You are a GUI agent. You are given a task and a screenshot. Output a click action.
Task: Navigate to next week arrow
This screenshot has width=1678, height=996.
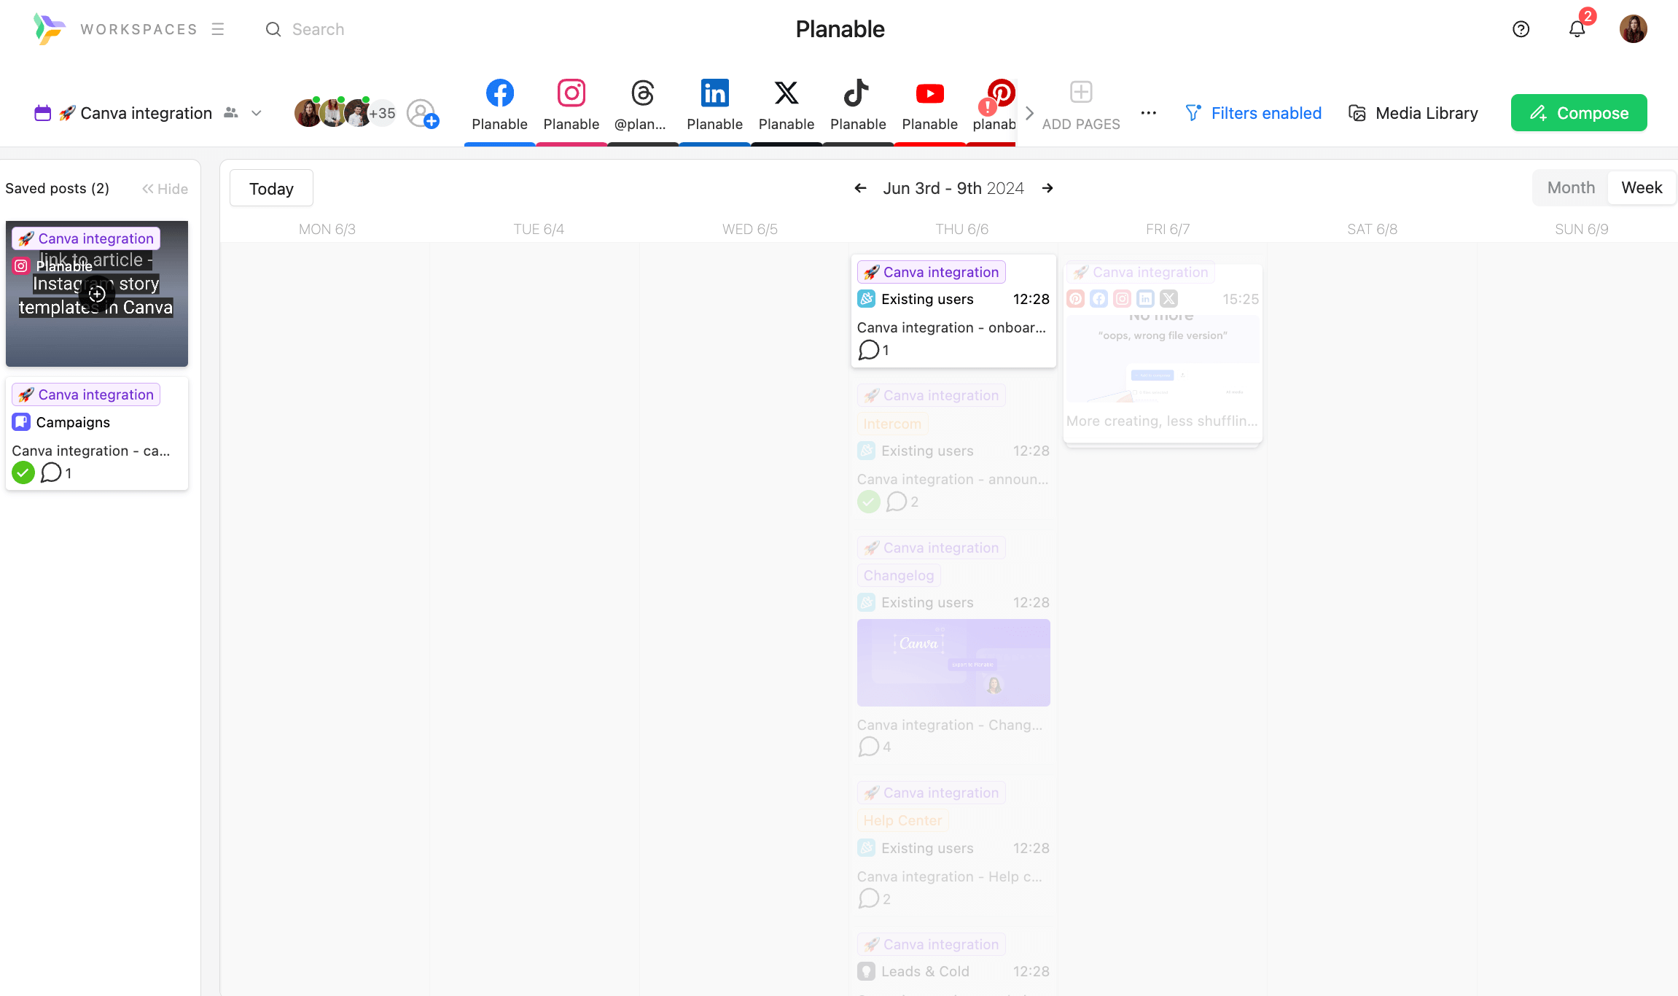(x=1047, y=187)
